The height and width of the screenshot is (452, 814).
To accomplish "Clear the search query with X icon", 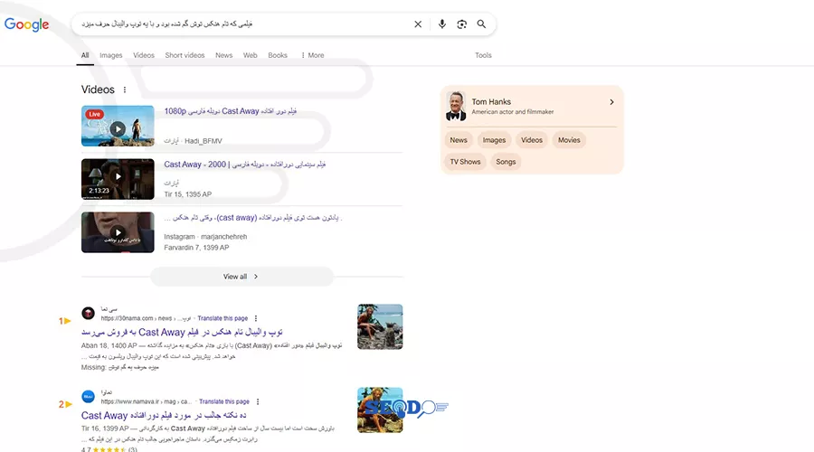I will (418, 24).
